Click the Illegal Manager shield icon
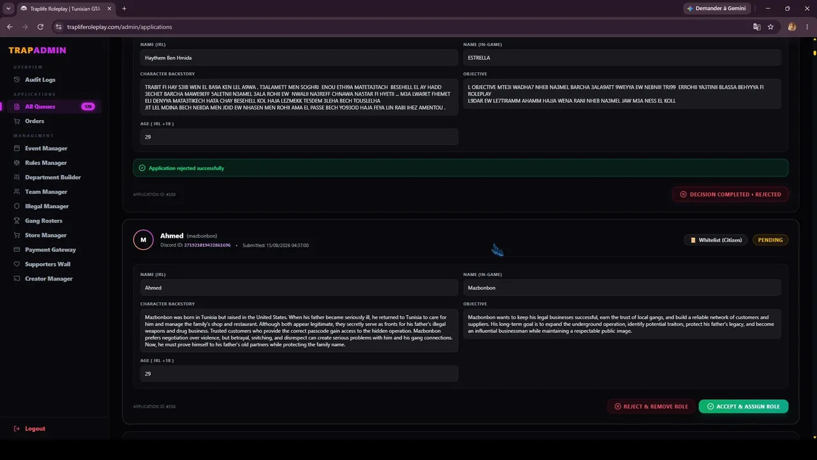The height and width of the screenshot is (460, 817). (x=17, y=206)
